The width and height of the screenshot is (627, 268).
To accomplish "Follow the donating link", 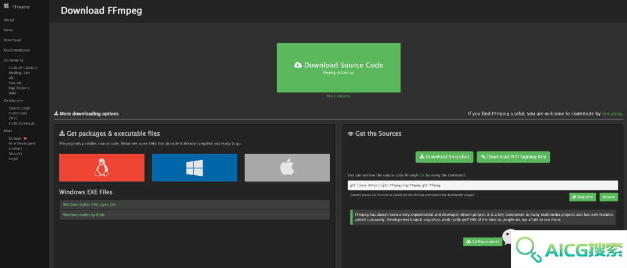I will (612, 114).
